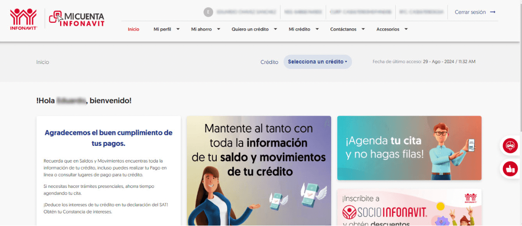Expand the arrow next to Mi crédito

(x=317, y=29)
